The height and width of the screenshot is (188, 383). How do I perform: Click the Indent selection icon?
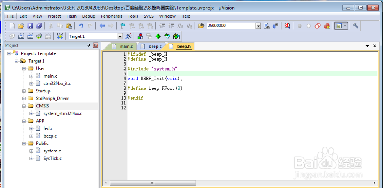tap(162, 26)
